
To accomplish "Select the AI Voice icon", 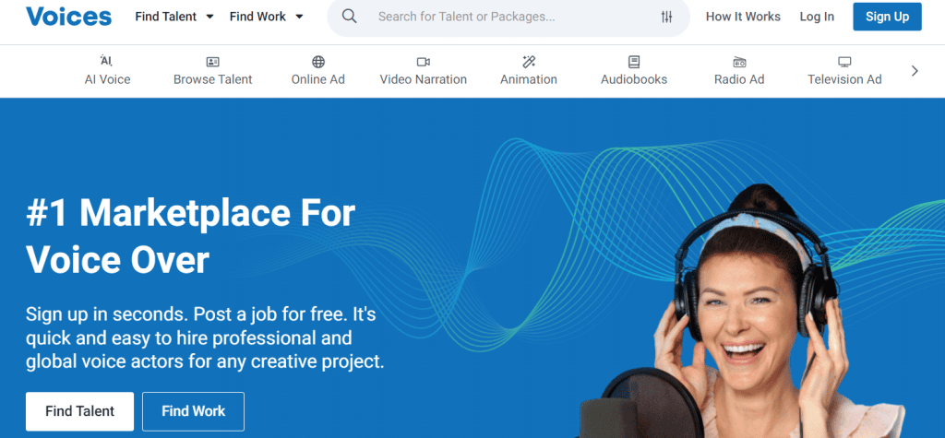I will pos(107,61).
